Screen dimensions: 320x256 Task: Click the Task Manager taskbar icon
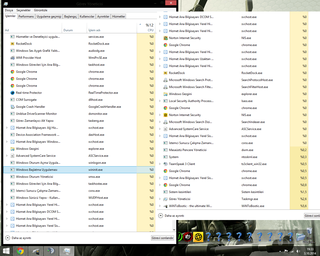point(67,251)
